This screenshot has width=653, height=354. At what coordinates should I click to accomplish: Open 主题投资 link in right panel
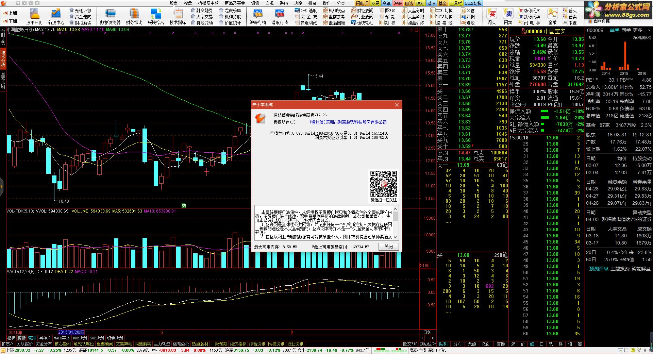[620, 269]
